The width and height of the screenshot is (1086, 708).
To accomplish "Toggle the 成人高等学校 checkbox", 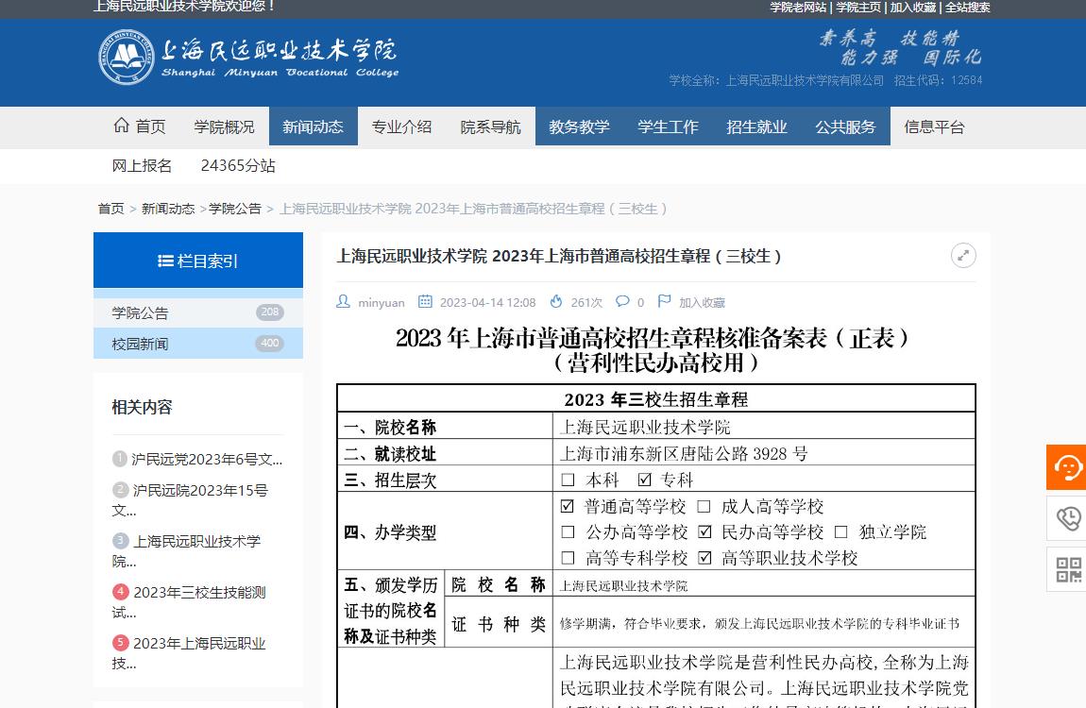I will tap(704, 506).
